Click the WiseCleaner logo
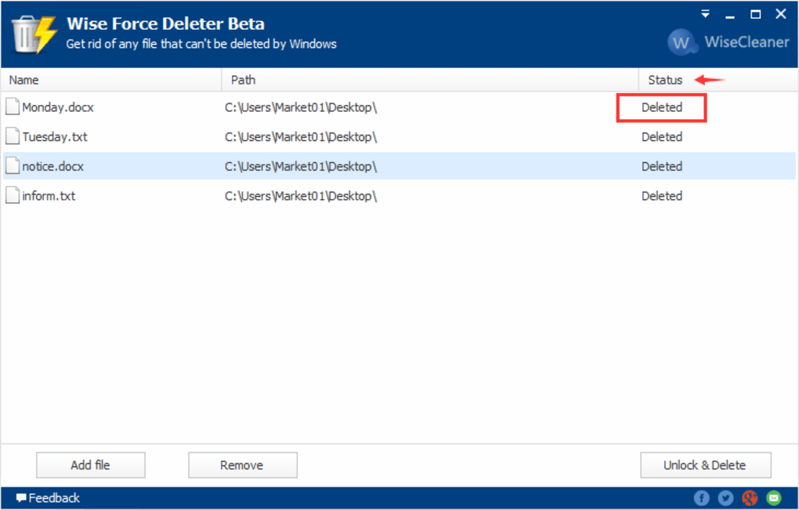The image size is (799, 510). [x=728, y=42]
